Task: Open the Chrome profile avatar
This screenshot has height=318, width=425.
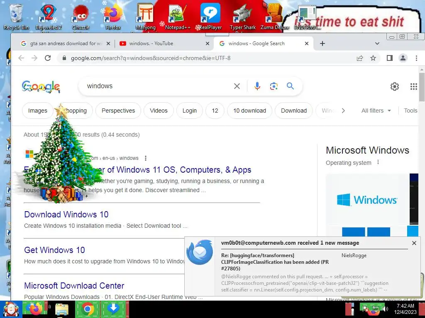Action: [x=403, y=58]
